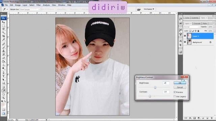The width and height of the screenshot is (216, 121).
Task: Select the Zoom tool
Action: (3, 98)
